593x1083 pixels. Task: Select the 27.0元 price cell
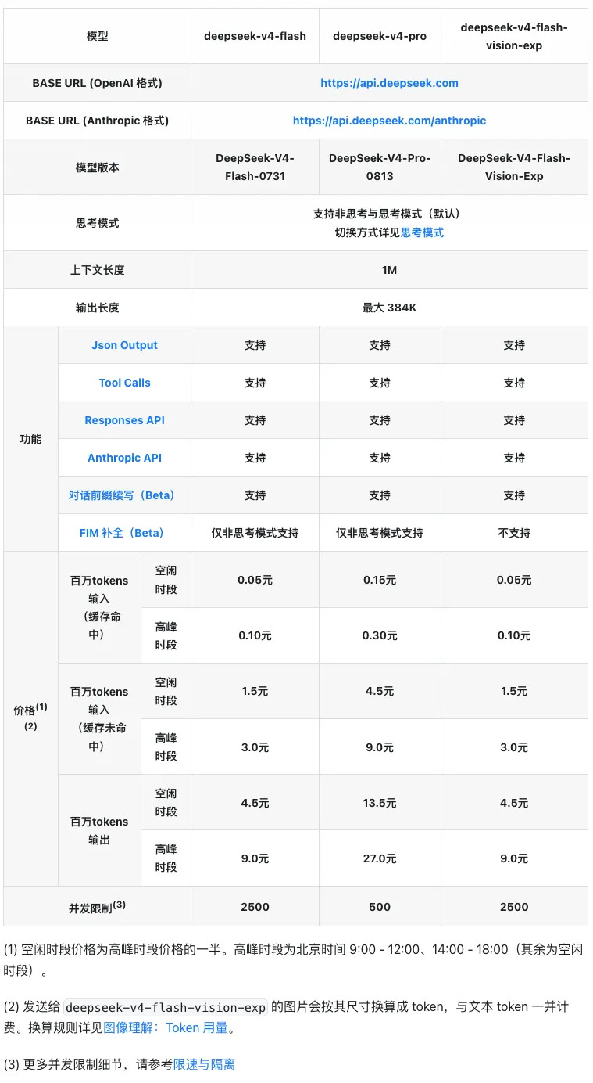pos(380,858)
